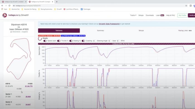This screenshot has width=195, height=109.
Task: Click the Notifications button
Action: click(x=192, y=15)
